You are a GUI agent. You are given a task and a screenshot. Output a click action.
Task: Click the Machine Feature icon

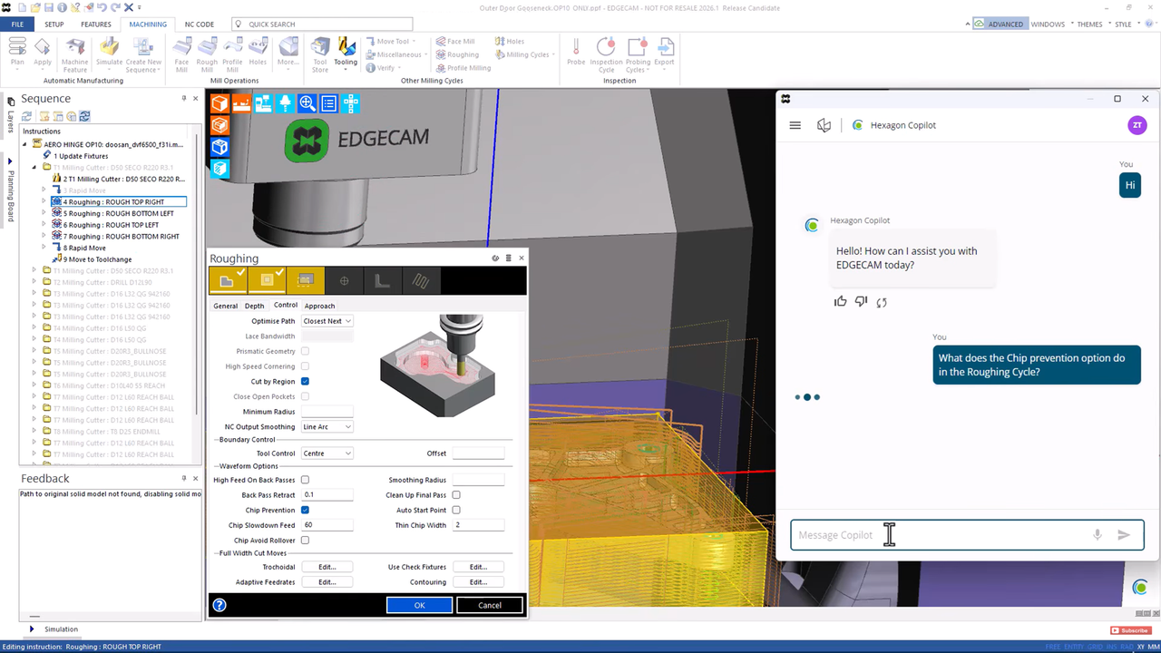pyautogui.click(x=75, y=54)
